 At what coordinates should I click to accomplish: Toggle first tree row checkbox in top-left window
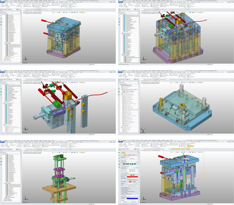6,15
